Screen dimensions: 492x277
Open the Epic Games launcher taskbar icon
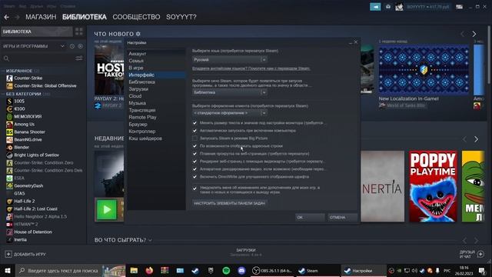[x=211, y=270]
